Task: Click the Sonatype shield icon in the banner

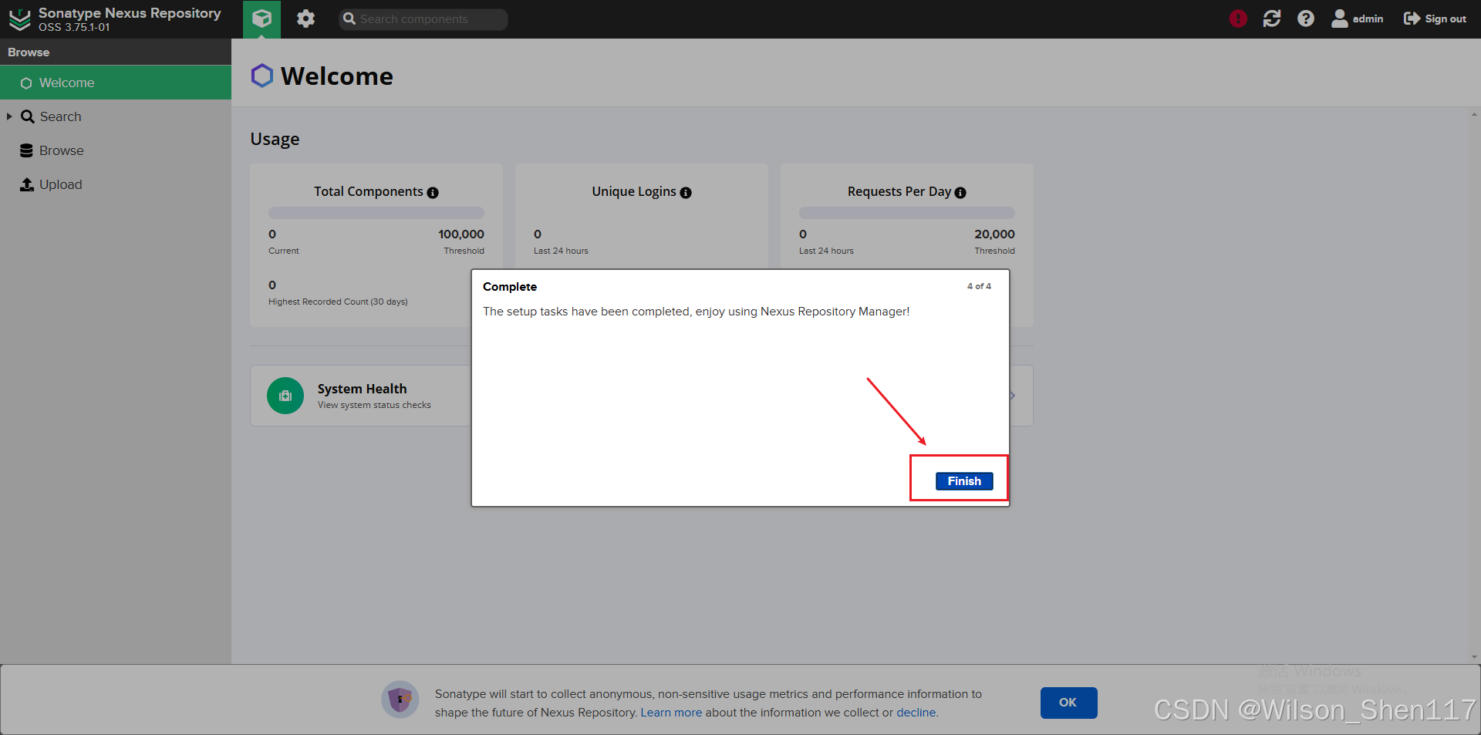Action: (400, 700)
